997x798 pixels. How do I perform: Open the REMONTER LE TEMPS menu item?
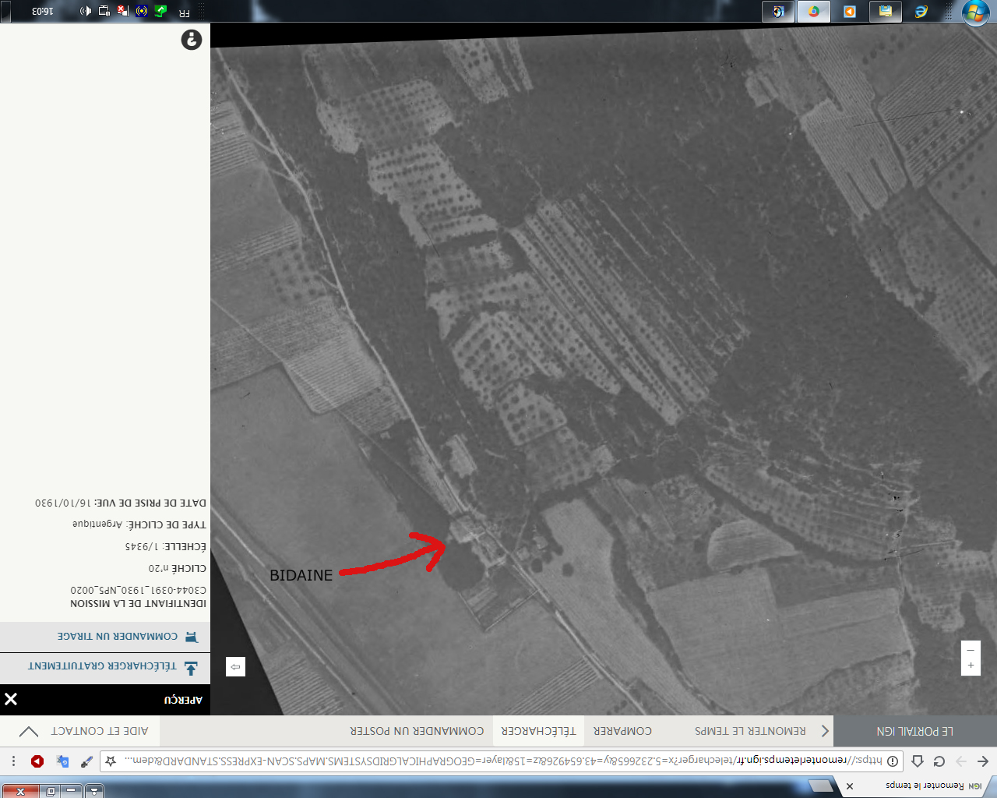[750, 731]
